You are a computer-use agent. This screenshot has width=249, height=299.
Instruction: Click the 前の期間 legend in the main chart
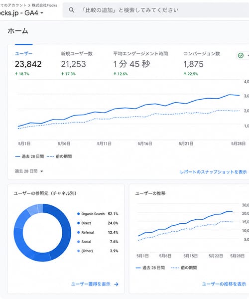(59, 156)
